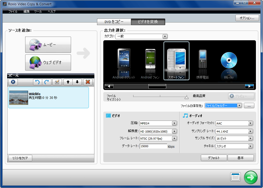The width and height of the screenshot is (263, 188).
Task: Open the オーディオ フォーマット AAC dropdown
Action: point(234,123)
